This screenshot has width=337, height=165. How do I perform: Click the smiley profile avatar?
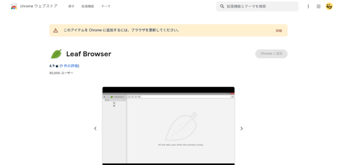pos(329,6)
